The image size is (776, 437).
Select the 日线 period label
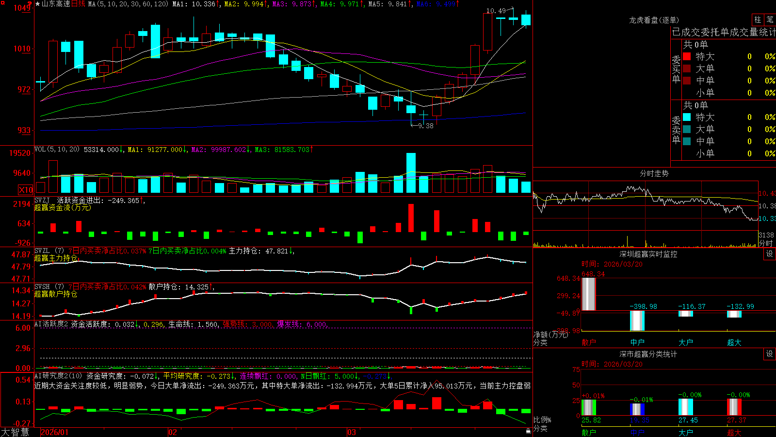pyautogui.click(x=78, y=4)
